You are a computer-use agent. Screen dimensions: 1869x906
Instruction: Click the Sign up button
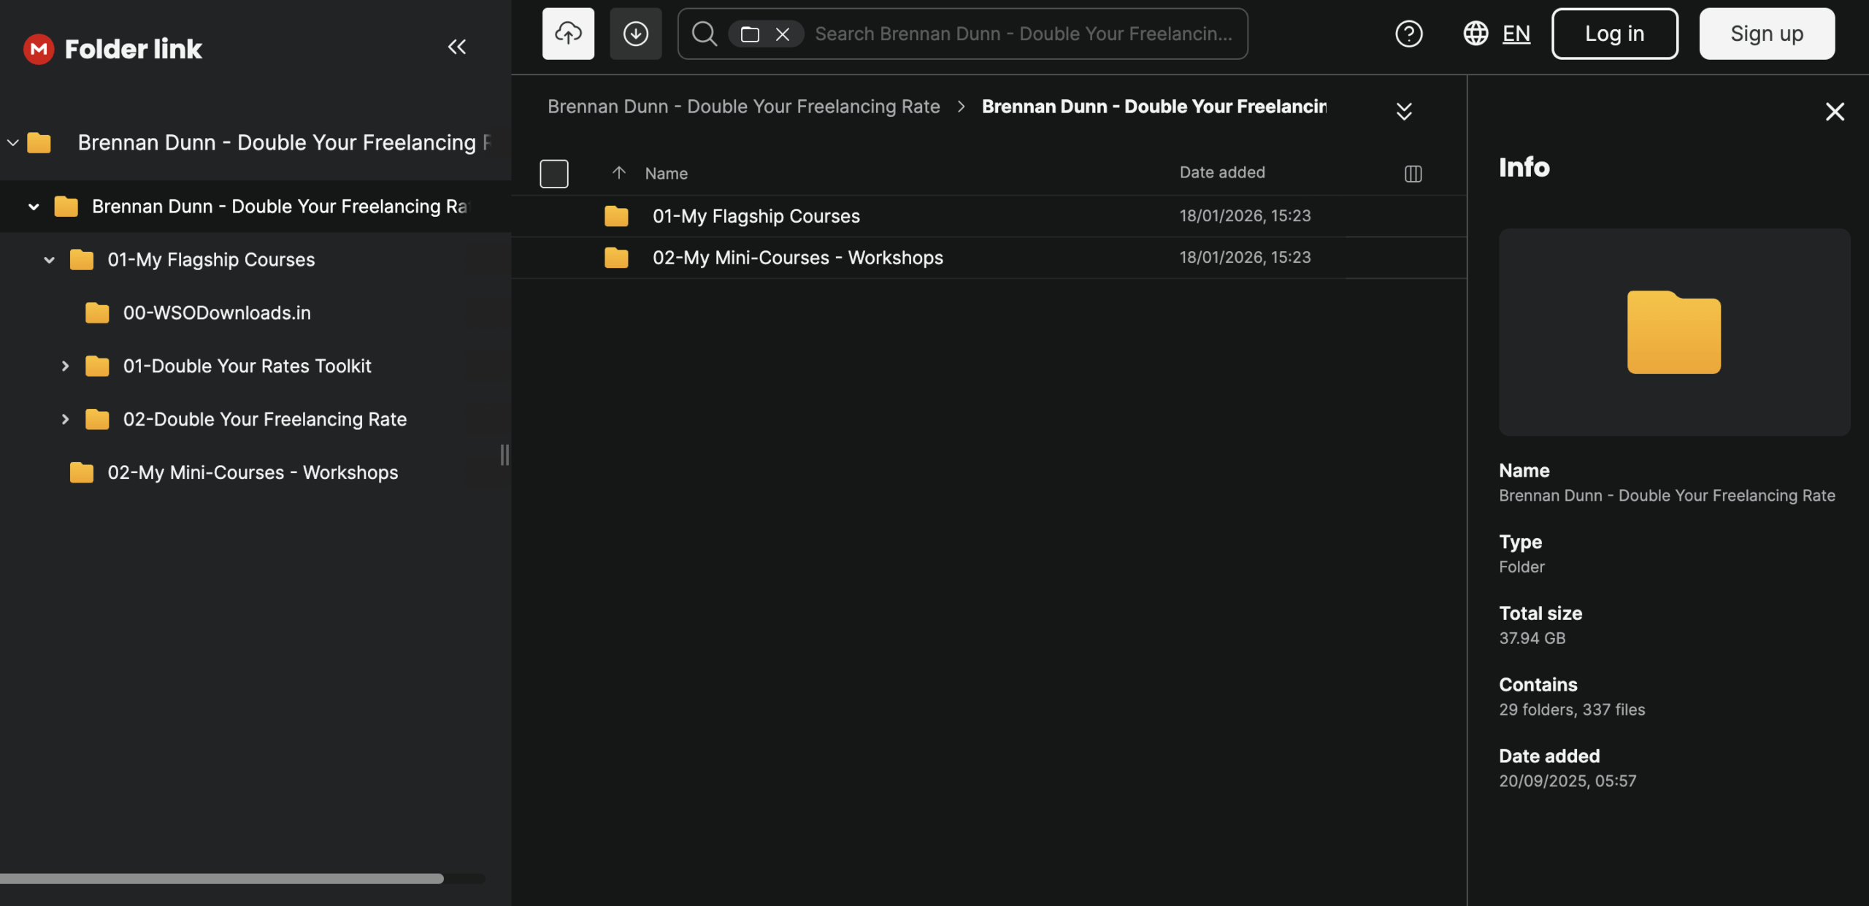pos(1766,34)
